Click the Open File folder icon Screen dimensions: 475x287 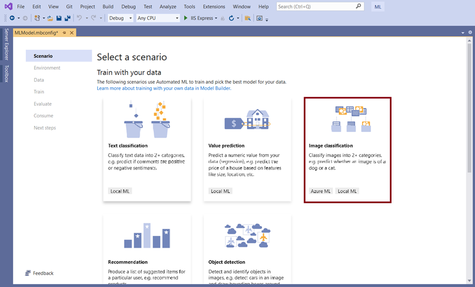[x=50, y=18]
